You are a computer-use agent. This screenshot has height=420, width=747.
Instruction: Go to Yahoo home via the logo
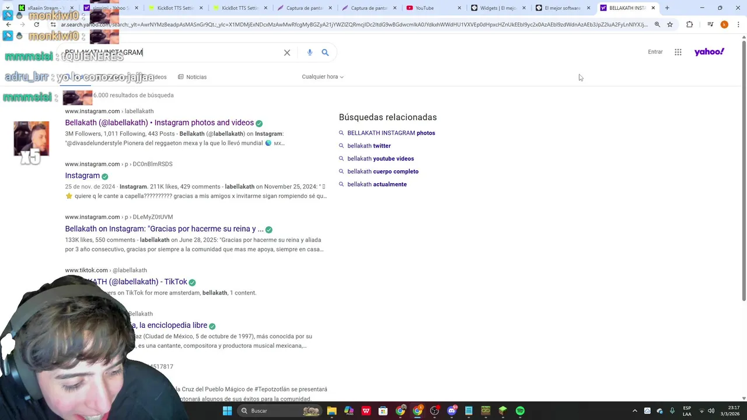click(x=709, y=52)
